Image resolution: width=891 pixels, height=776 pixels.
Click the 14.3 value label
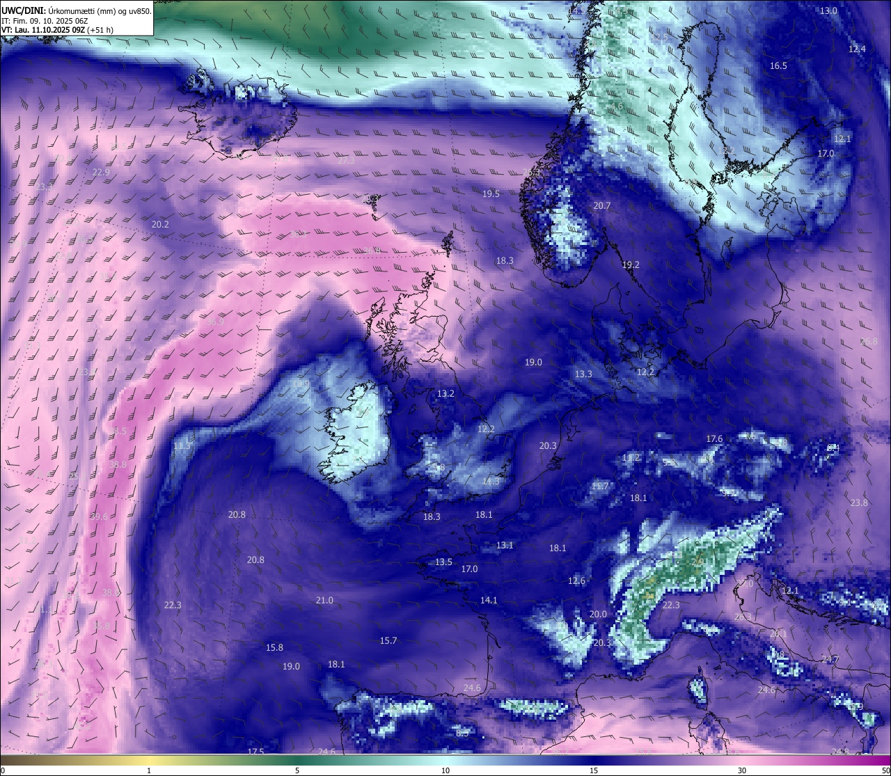tap(491, 481)
